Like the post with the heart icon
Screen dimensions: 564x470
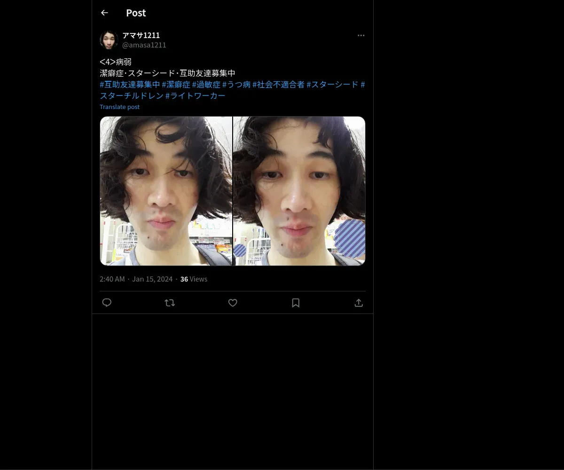[233, 303]
